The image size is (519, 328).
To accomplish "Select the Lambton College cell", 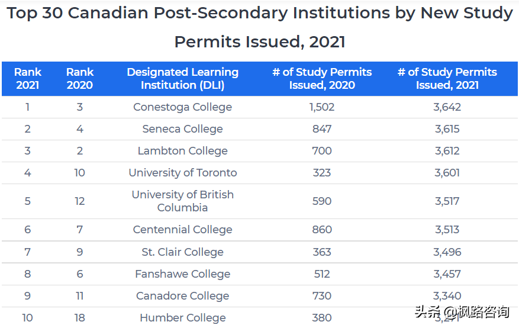I will 182,151.
